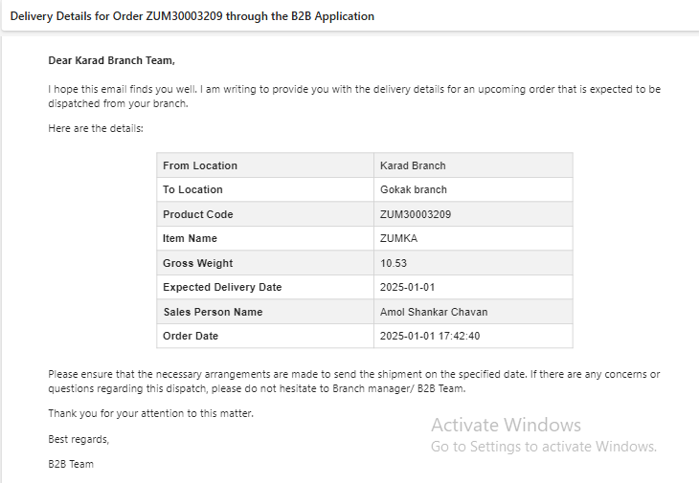Click the Karad Branch value cell
This screenshot has height=483, width=699.
coord(473,165)
